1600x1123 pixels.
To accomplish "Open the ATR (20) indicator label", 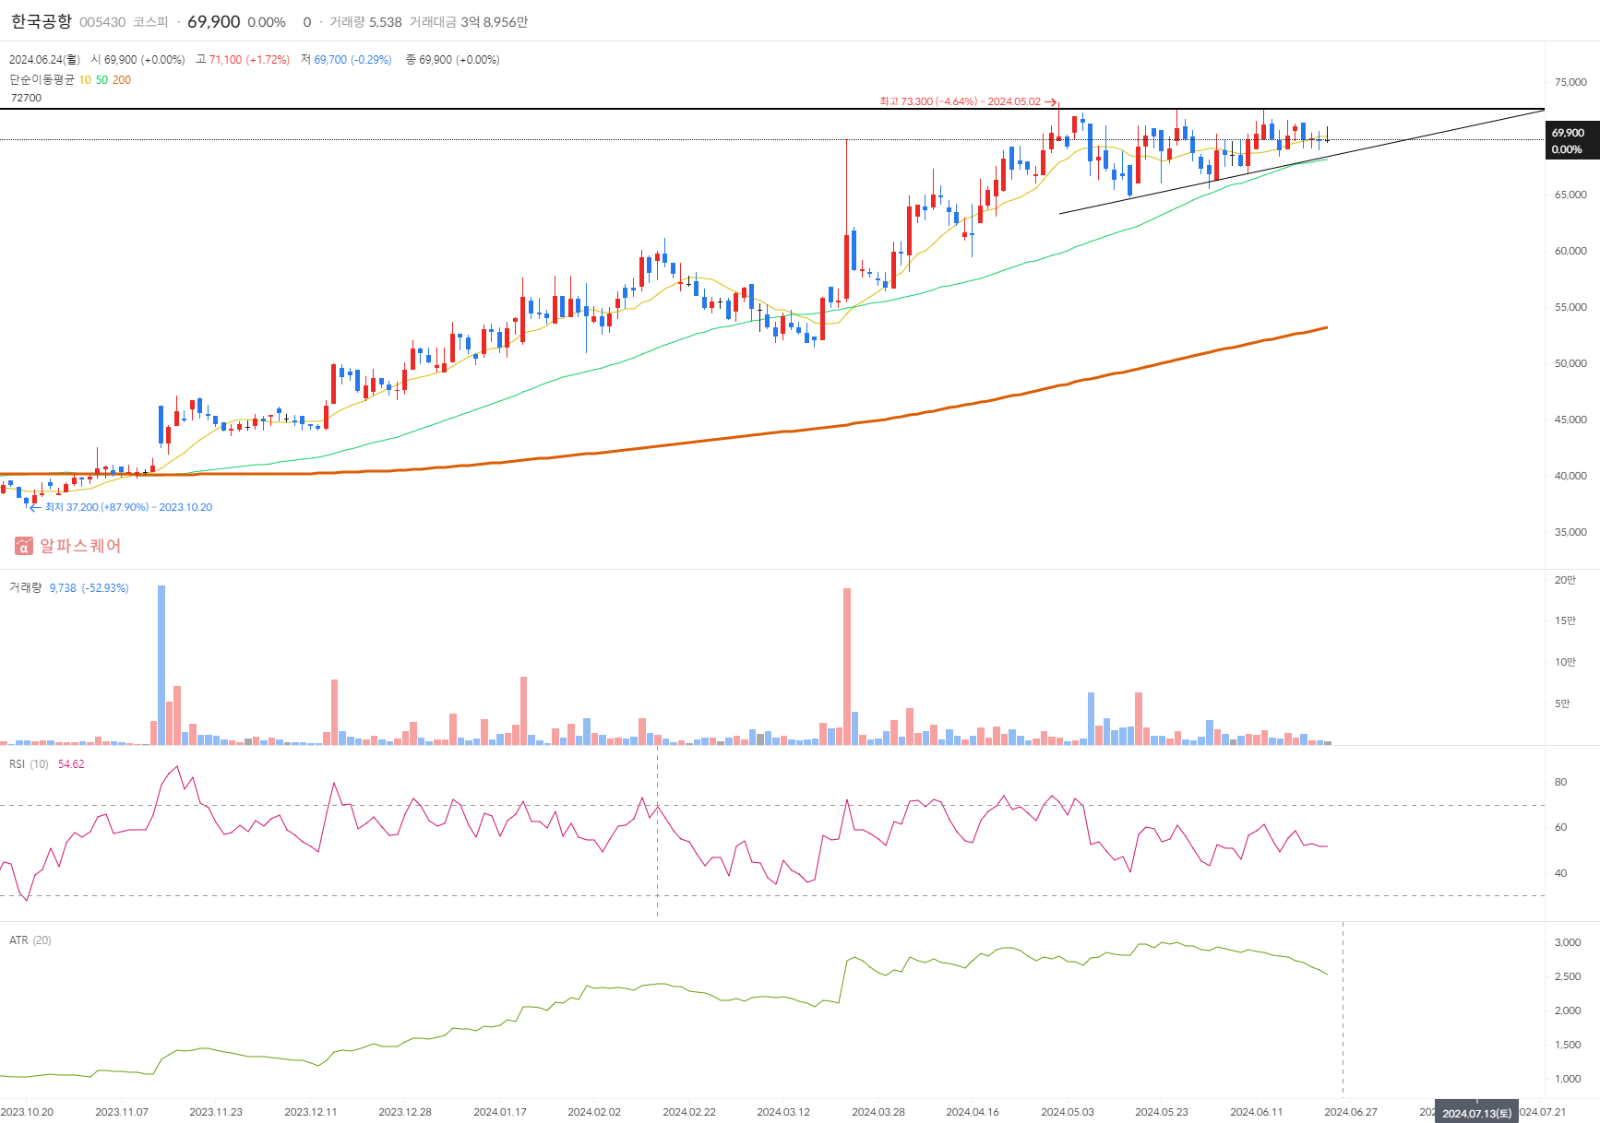I will 30,940.
